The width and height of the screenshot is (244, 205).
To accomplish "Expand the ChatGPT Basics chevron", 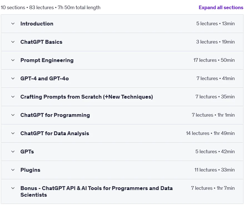I will [13, 42].
